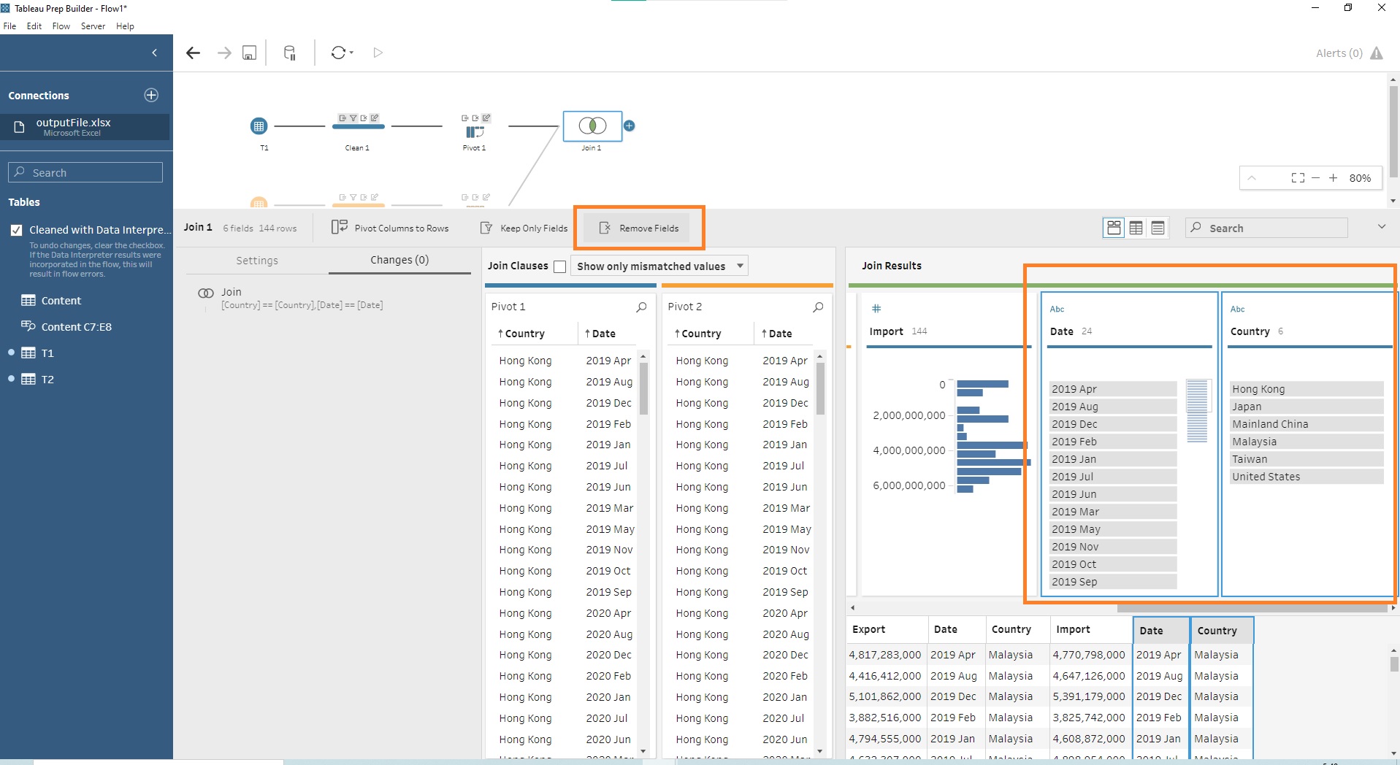This screenshot has width=1400, height=765.
Task: Click the redo forward arrow
Action: click(224, 53)
